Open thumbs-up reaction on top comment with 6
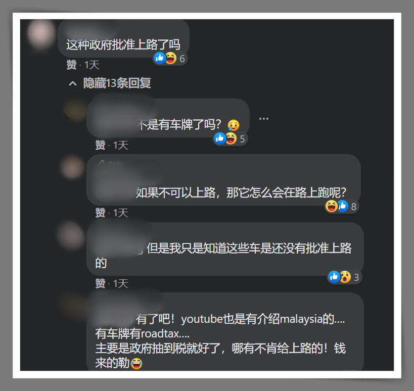Image resolution: width=414 pixels, height=391 pixels. tap(160, 58)
